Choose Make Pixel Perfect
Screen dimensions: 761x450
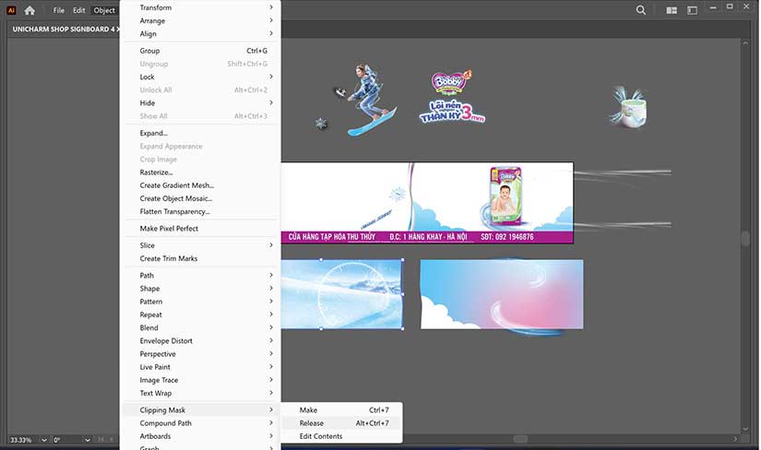200,228
